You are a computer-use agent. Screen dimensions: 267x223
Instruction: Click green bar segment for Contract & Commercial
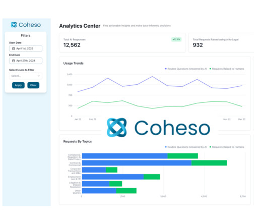click(209, 163)
